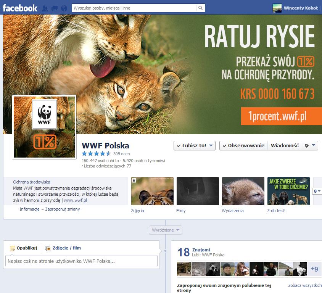The image size is (322, 293).
Task: Open friend requests icon
Action: point(45,8)
